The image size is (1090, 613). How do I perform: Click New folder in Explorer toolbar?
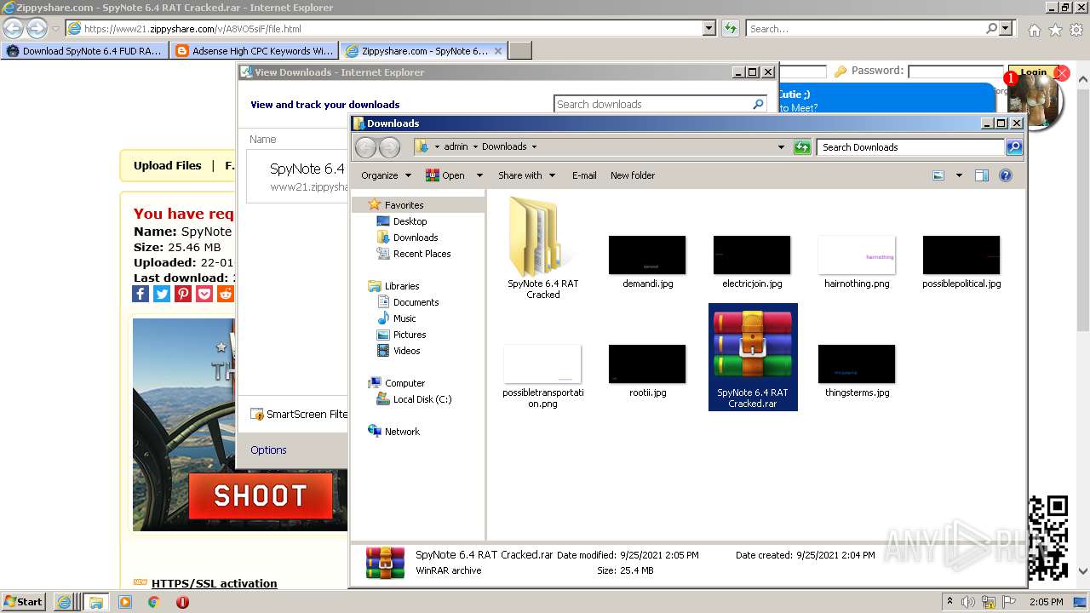pyautogui.click(x=633, y=175)
